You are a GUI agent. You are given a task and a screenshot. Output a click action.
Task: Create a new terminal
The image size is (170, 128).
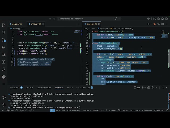tap(142, 88)
